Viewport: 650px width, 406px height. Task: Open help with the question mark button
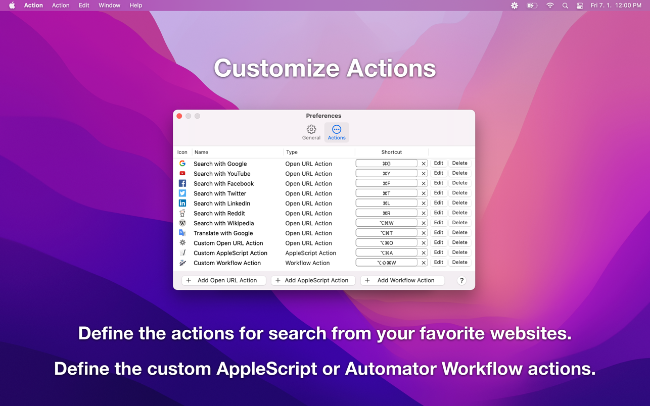(x=461, y=281)
